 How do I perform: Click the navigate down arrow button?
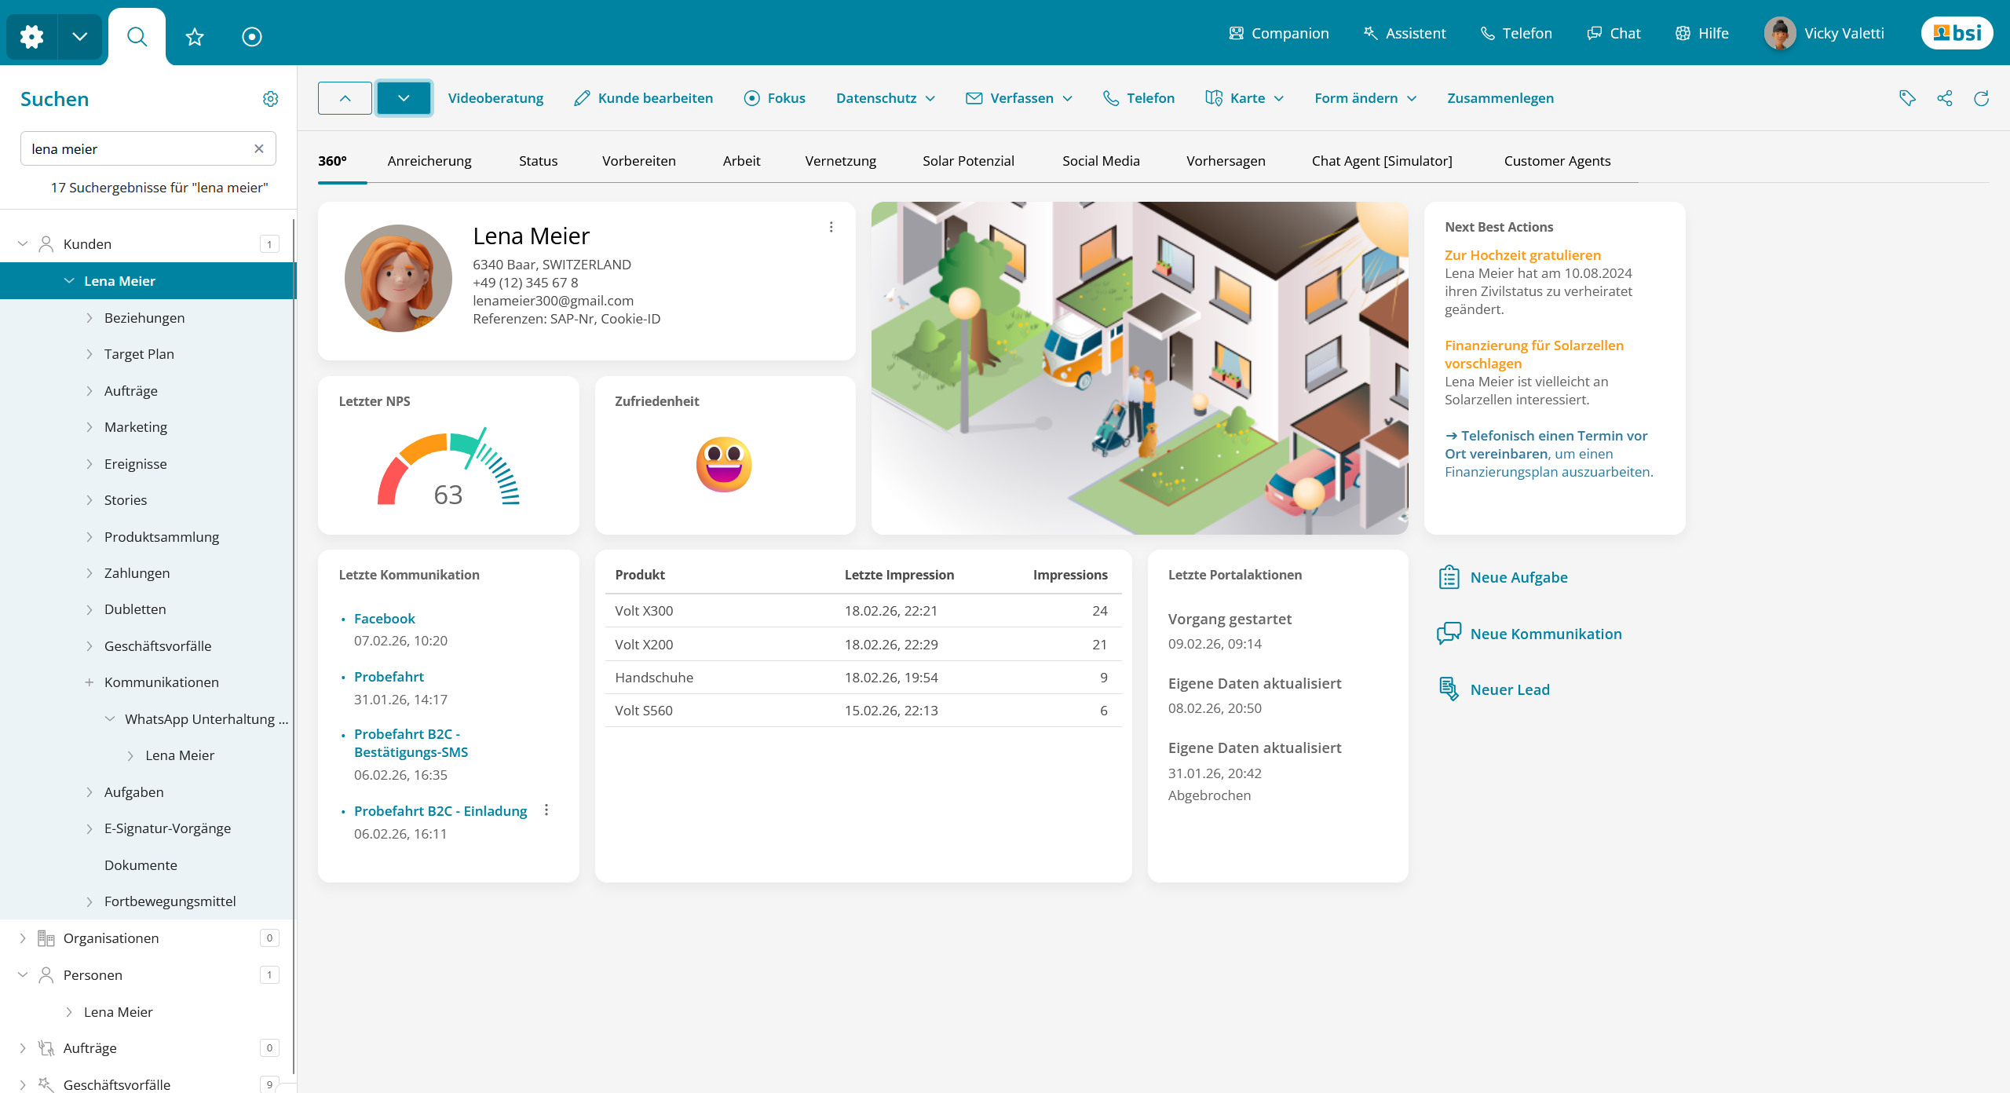[404, 98]
